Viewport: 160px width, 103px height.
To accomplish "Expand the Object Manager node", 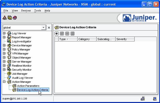I will pos(4,57).
